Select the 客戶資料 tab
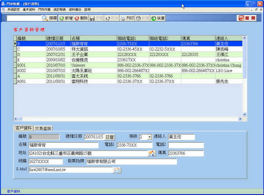 tap(24, 128)
